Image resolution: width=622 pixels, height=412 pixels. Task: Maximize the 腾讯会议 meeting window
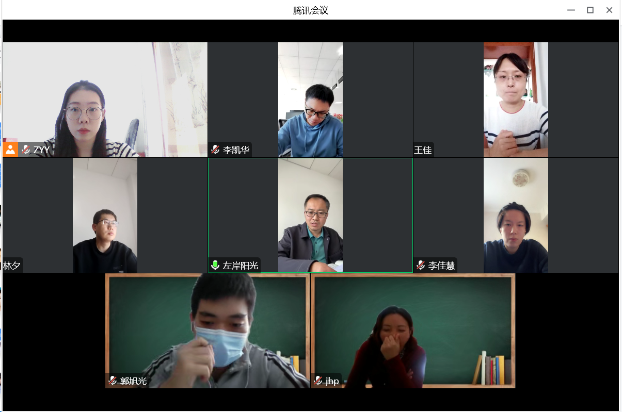pos(590,10)
